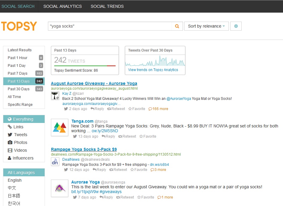Click the DealNews dn avatar
The width and height of the screenshot is (283, 206).
click(55, 162)
